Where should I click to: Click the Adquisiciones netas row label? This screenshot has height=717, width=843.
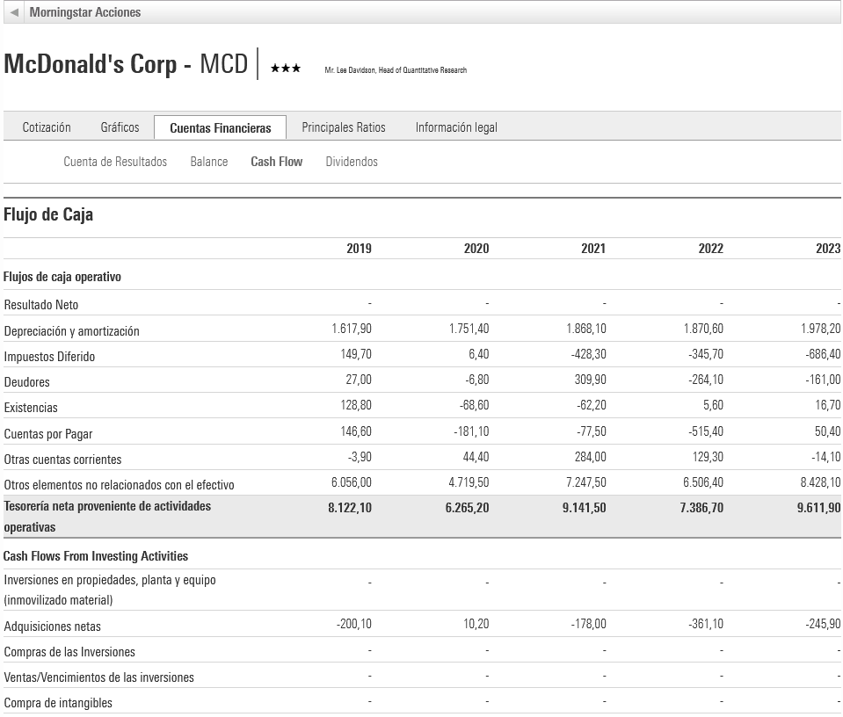click(53, 626)
